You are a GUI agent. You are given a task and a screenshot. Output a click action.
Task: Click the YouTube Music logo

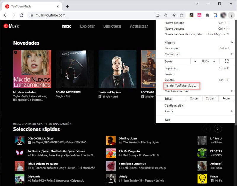click(12, 26)
